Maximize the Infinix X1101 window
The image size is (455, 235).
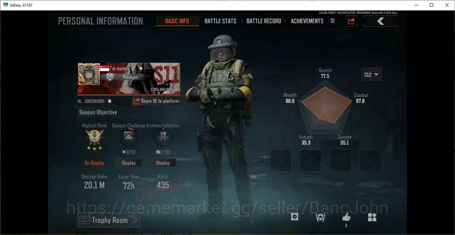[431, 5]
